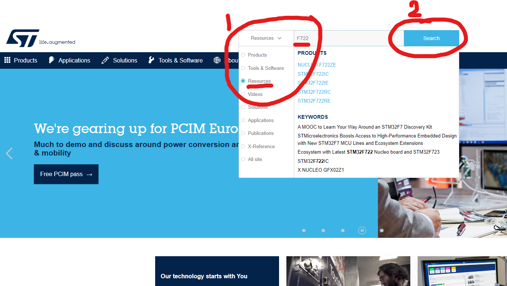
Task: Open the Tools & Software navigation menu
Action: [181, 60]
